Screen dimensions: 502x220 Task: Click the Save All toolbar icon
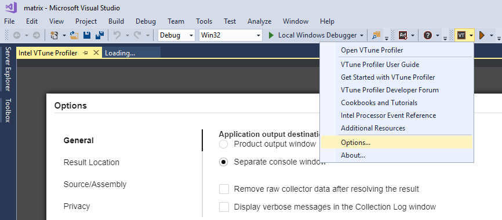(x=100, y=35)
